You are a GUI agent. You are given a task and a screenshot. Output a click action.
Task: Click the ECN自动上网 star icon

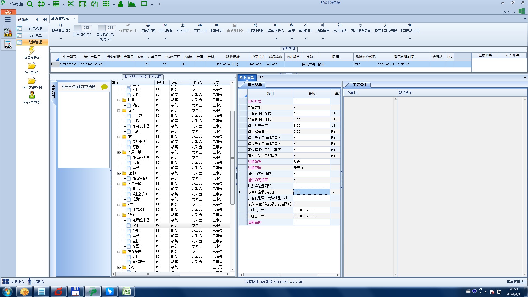pyautogui.click(x=410, y=25)
